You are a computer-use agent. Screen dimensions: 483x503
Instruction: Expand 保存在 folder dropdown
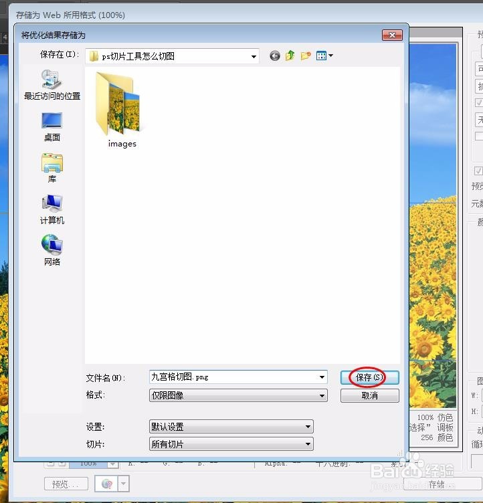click(x=254, y=56)
